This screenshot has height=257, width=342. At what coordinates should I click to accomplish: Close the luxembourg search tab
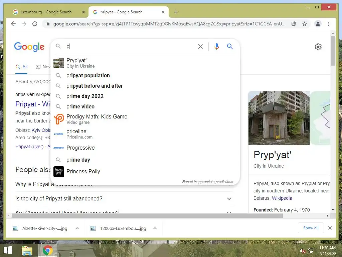point(83,12)
